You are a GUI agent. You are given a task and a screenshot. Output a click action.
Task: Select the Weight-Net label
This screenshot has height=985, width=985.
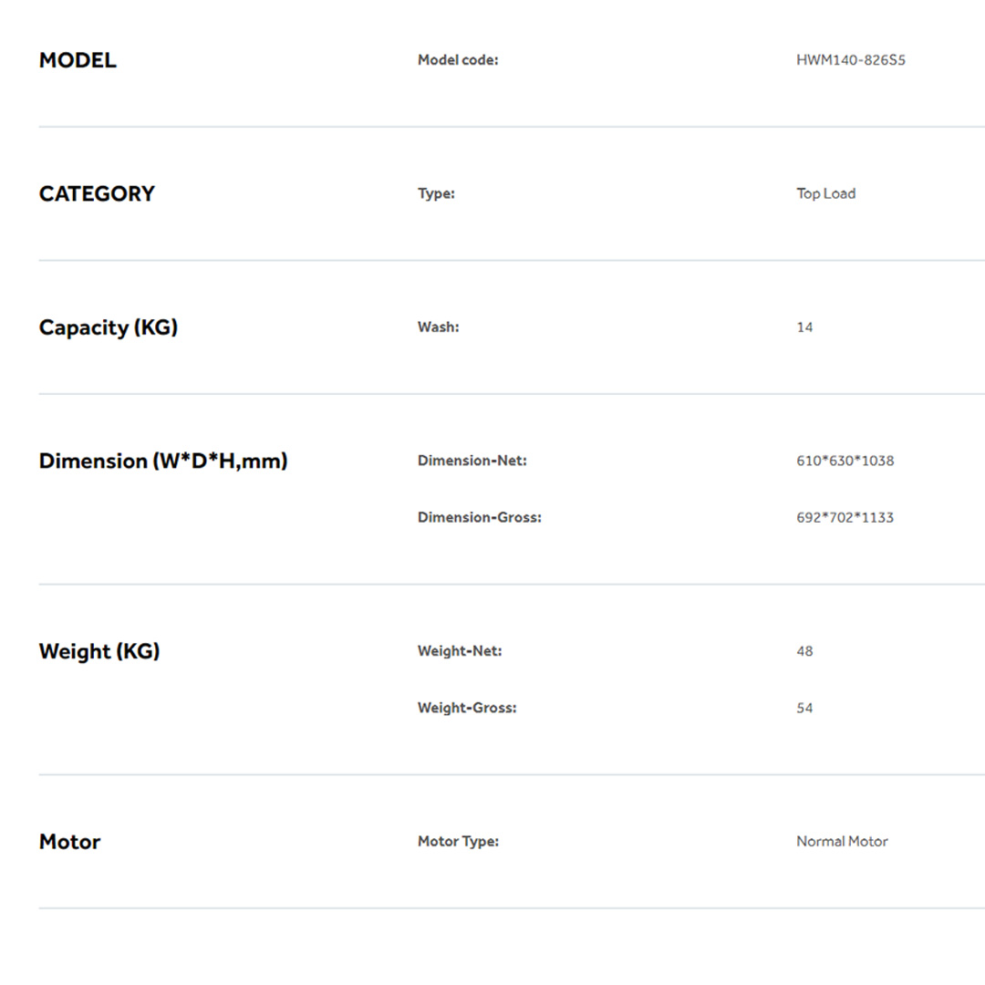click(x=460, y=651)
